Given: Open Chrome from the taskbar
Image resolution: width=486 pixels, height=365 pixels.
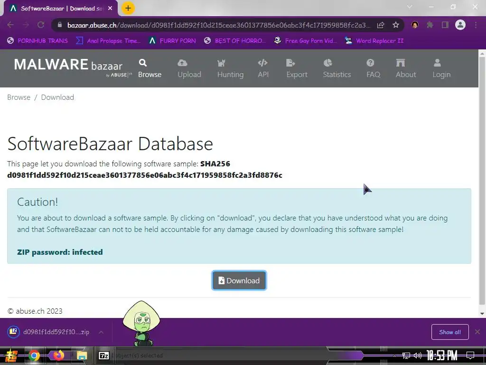Looking at the screenshot, I should [x=34, y=355].
